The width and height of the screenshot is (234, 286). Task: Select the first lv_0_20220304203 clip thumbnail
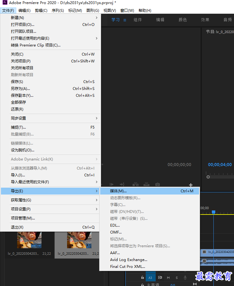[x=29, y=240]
